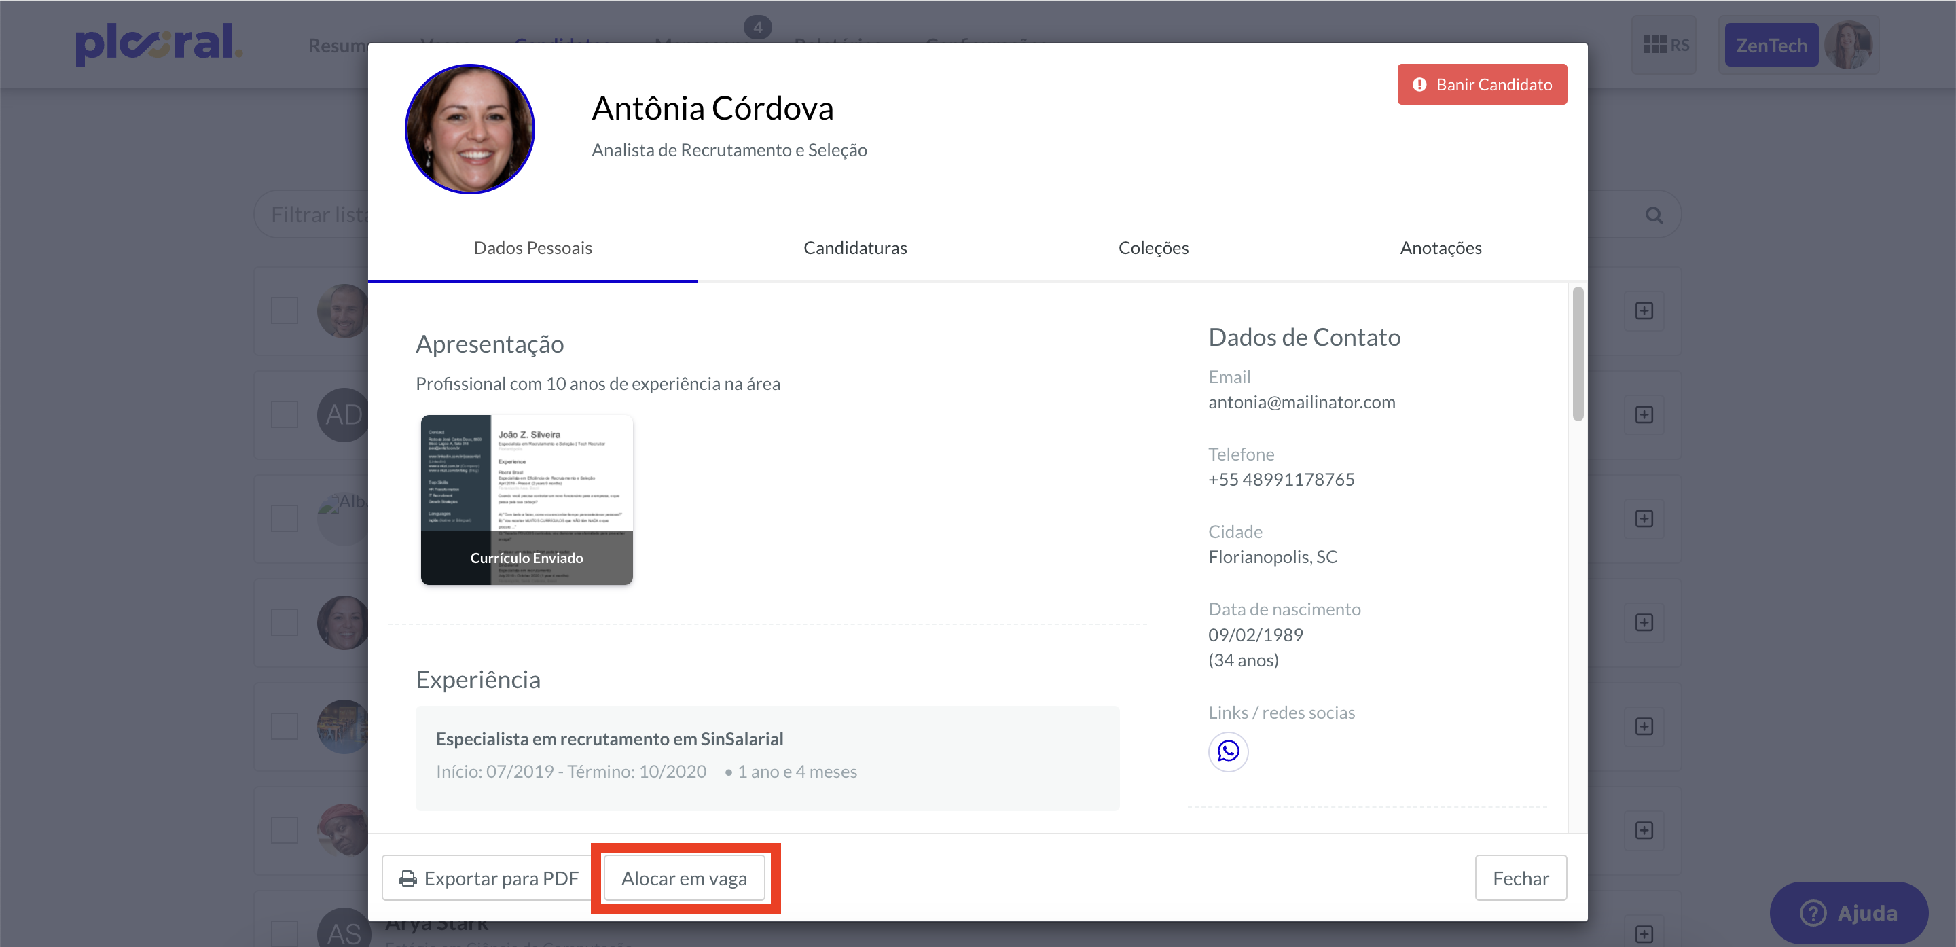Click Alocar em vaga button
Screen dimensions: 1956x947
pyautogui.click(x=684, y=878)
